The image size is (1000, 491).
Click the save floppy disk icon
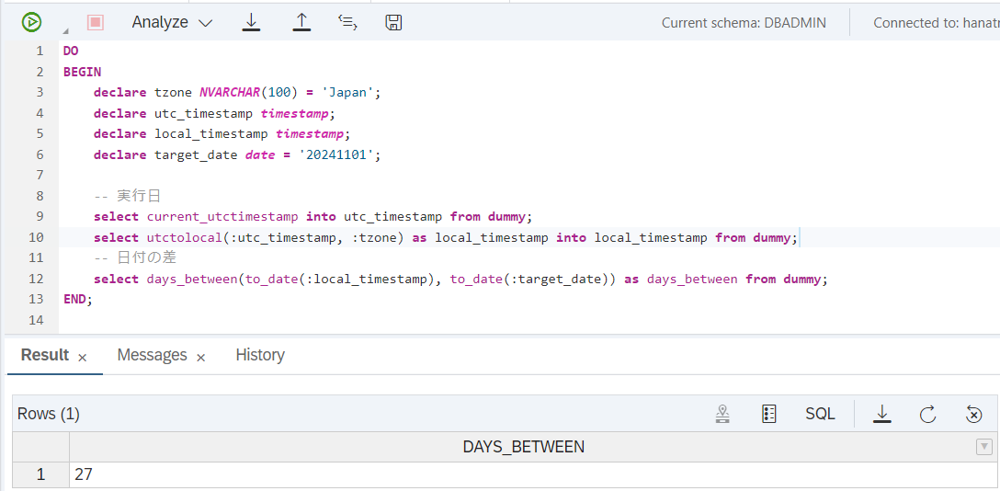[x=393, y=22]
